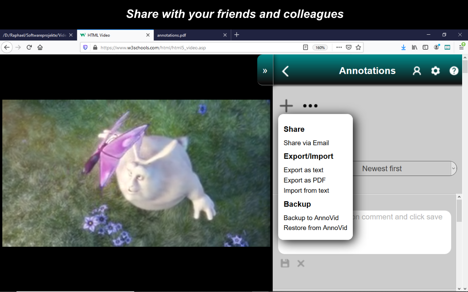Toggle reader view in address bar
This screenshot has height=292, width=468.
pos(306,47)
